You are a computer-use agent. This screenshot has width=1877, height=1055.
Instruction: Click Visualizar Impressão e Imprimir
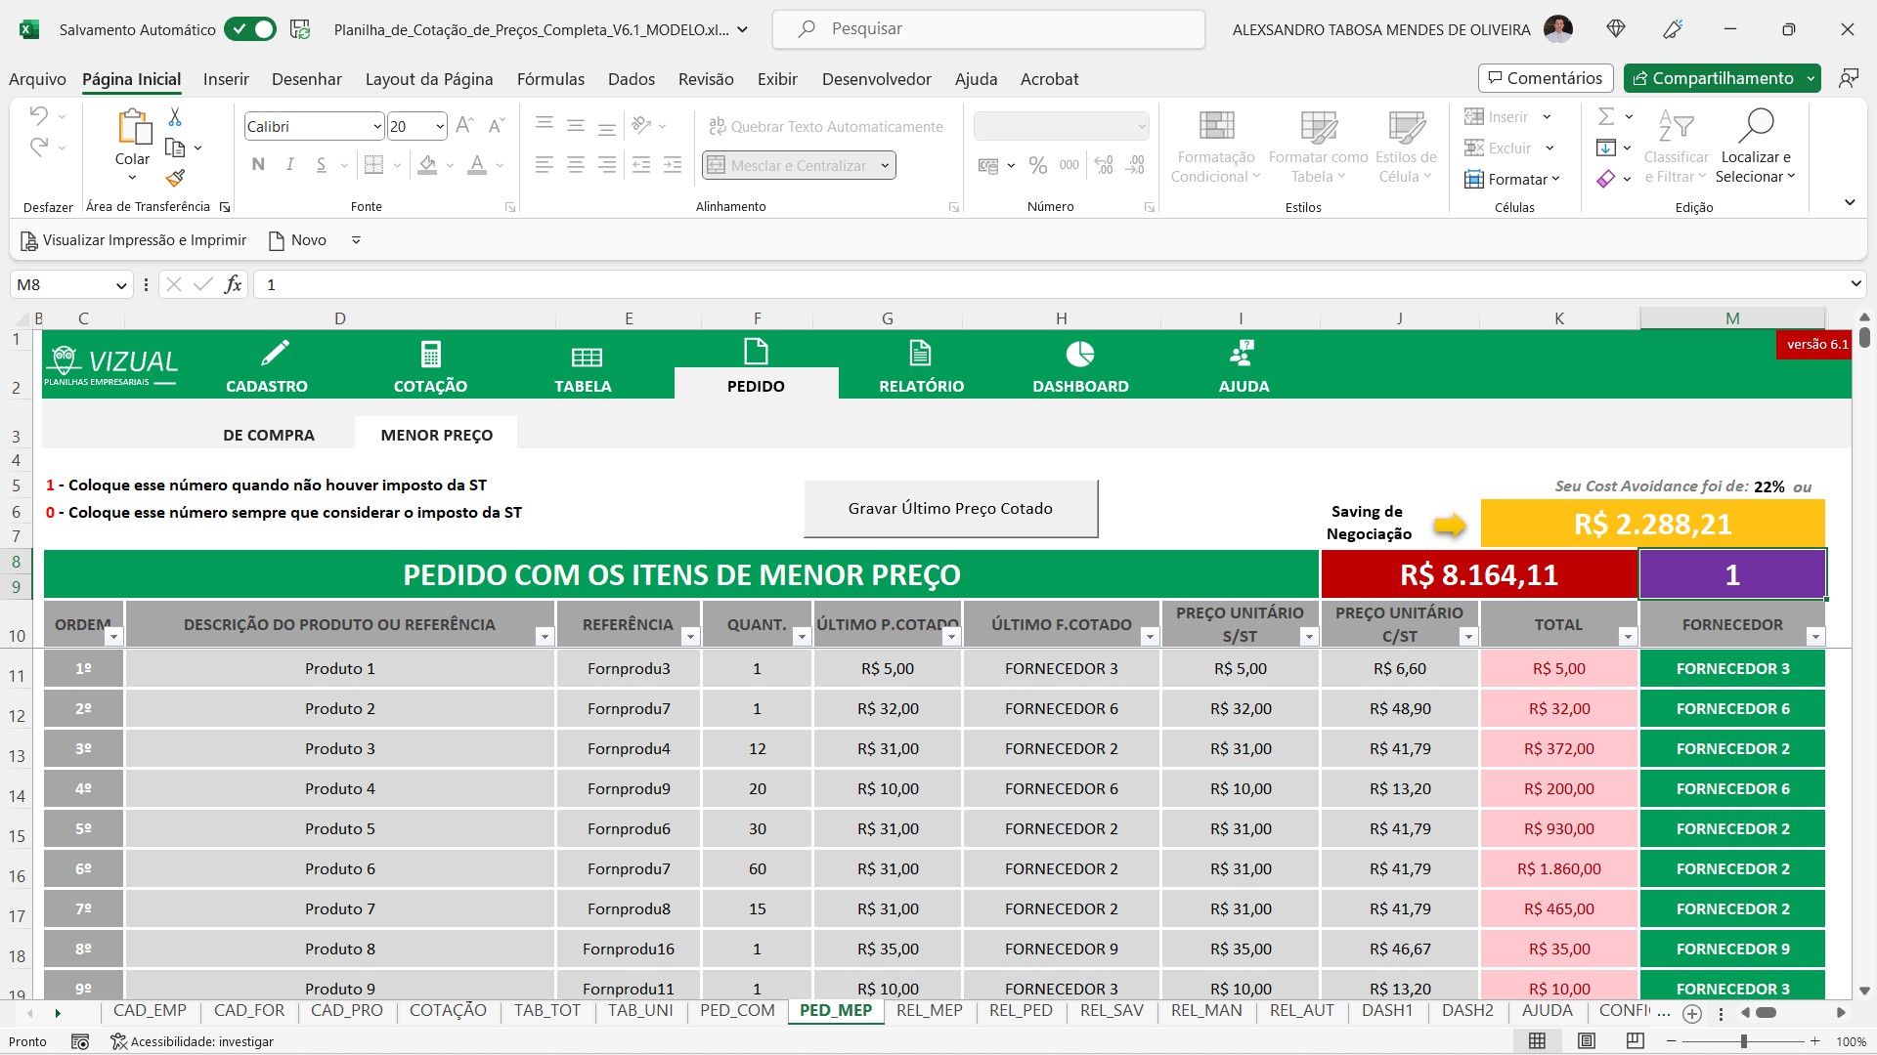click(134, 240)
